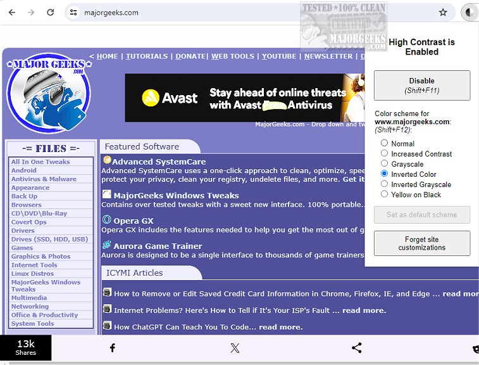
Task: Click the browser back arrow
Action: click(11, 12)
